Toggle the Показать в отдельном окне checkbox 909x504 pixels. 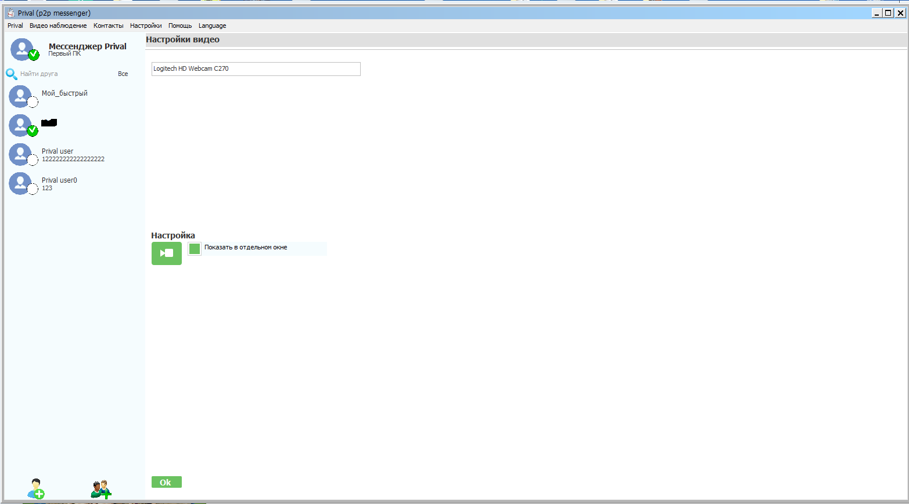click(x=195, y=248)
